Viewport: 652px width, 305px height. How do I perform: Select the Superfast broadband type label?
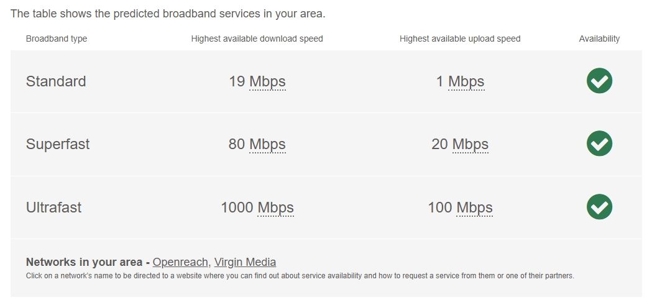(58, 144)
